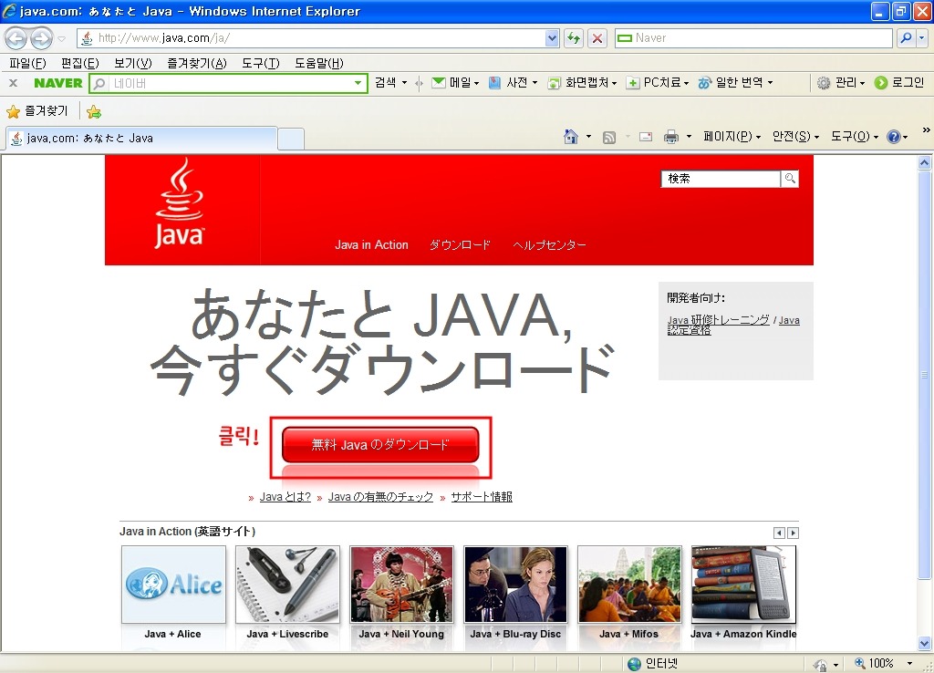This screenshot has height=673, width=934.
Task: Open the Naver mail (메일) toolbar icon
Action: tap(439, 83)
